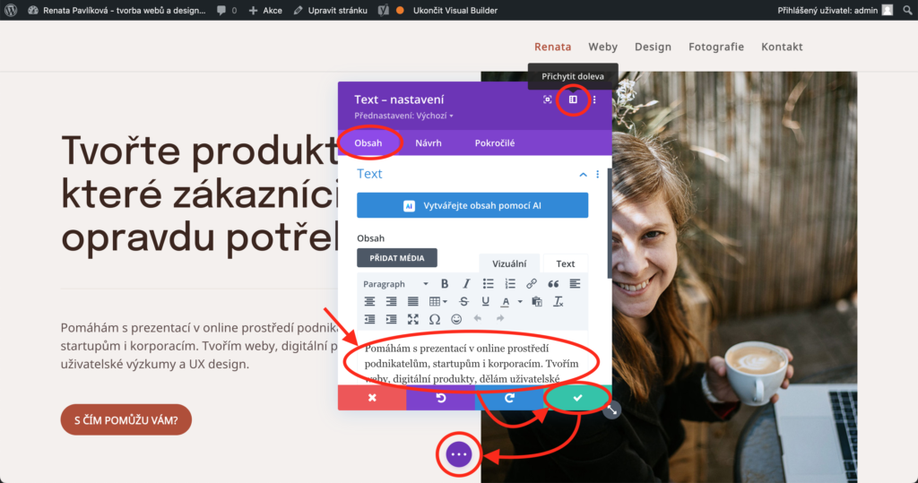
Task: Toggle strikethrough formatting
Action: point(463,301)
